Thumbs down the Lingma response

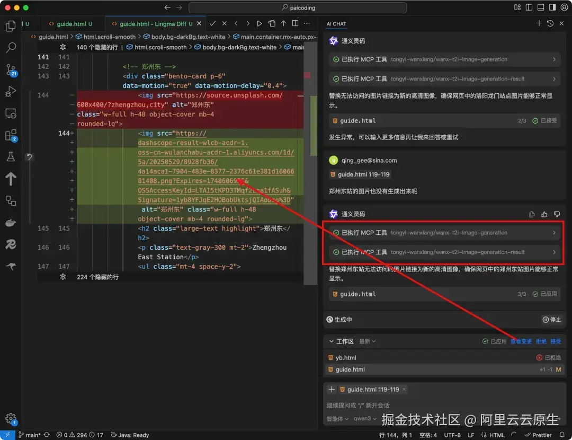point(557,214)
